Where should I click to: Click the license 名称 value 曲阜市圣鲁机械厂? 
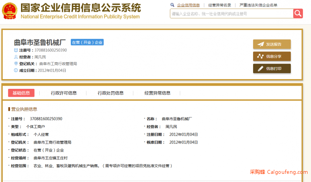click(x=177, y=119)
